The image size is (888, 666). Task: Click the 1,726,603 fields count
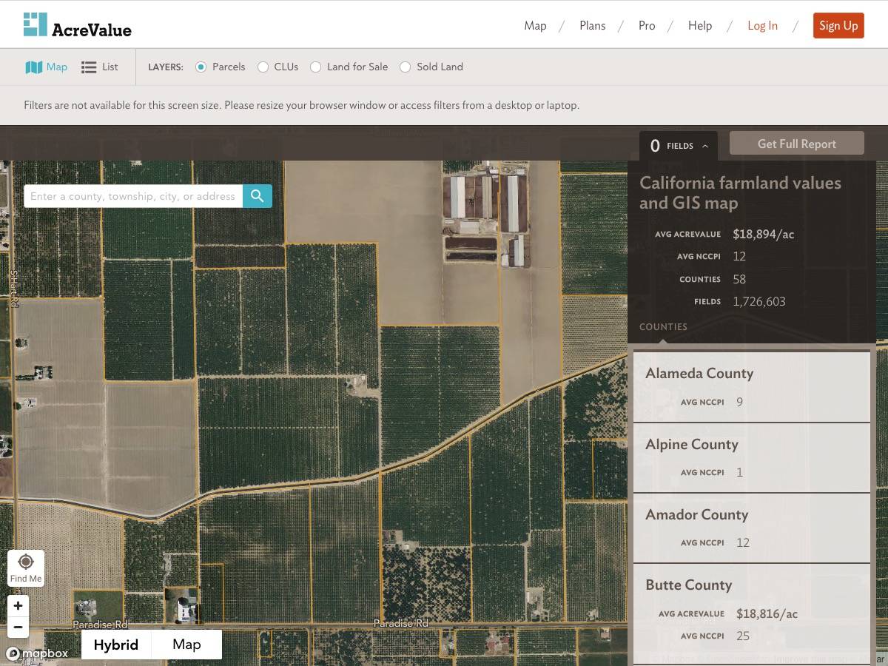(x=759, y=301)
